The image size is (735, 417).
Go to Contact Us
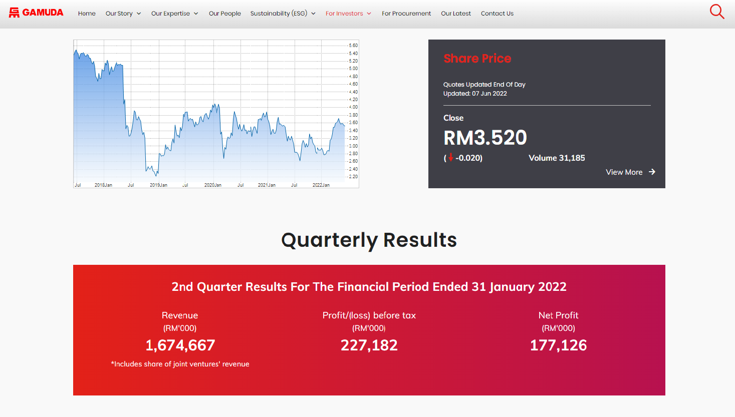tap(497, 14)
